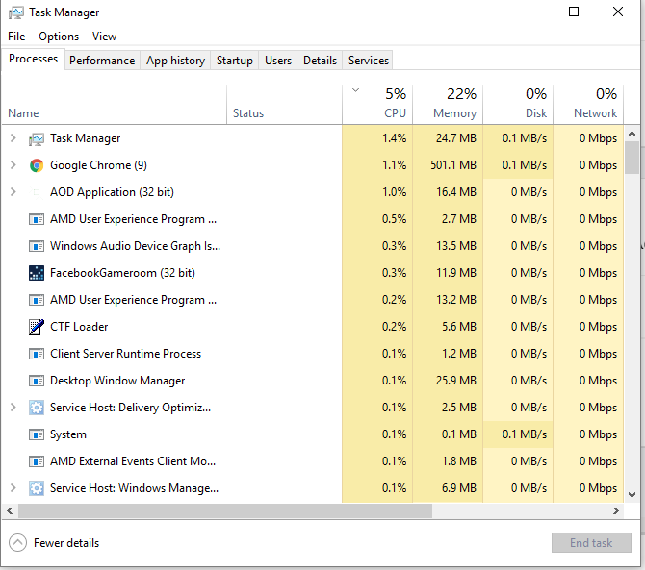This screenshot has height=570, width=645.
Task: Switch to the Performance tab
Action: (x=102, y=61)
